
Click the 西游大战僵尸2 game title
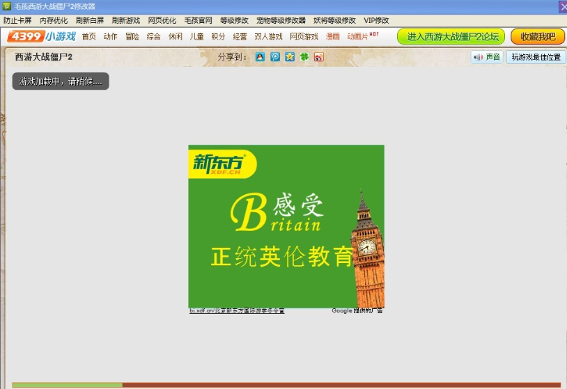pos(44,57)
